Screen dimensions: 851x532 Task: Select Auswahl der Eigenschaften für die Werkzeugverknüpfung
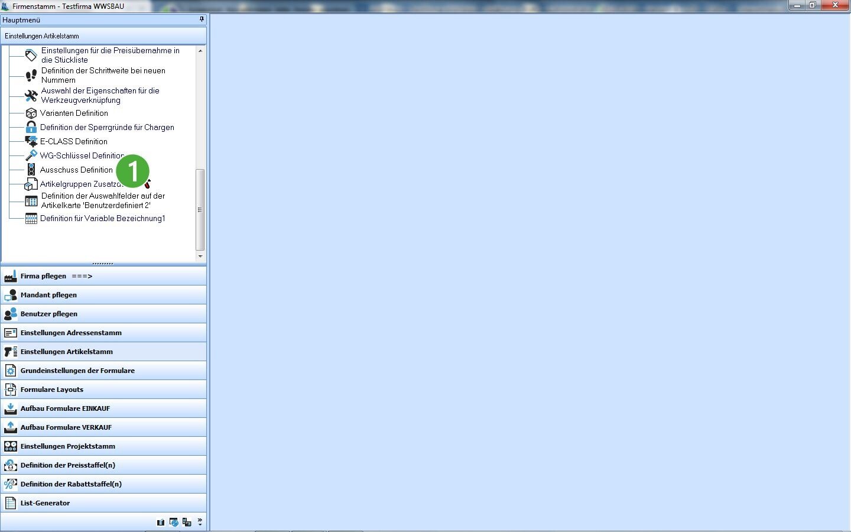pos(100,95)
